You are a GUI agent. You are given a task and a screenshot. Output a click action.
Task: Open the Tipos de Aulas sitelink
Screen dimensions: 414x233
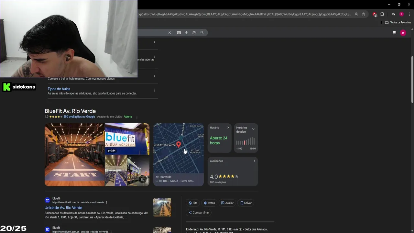point(59,89)
